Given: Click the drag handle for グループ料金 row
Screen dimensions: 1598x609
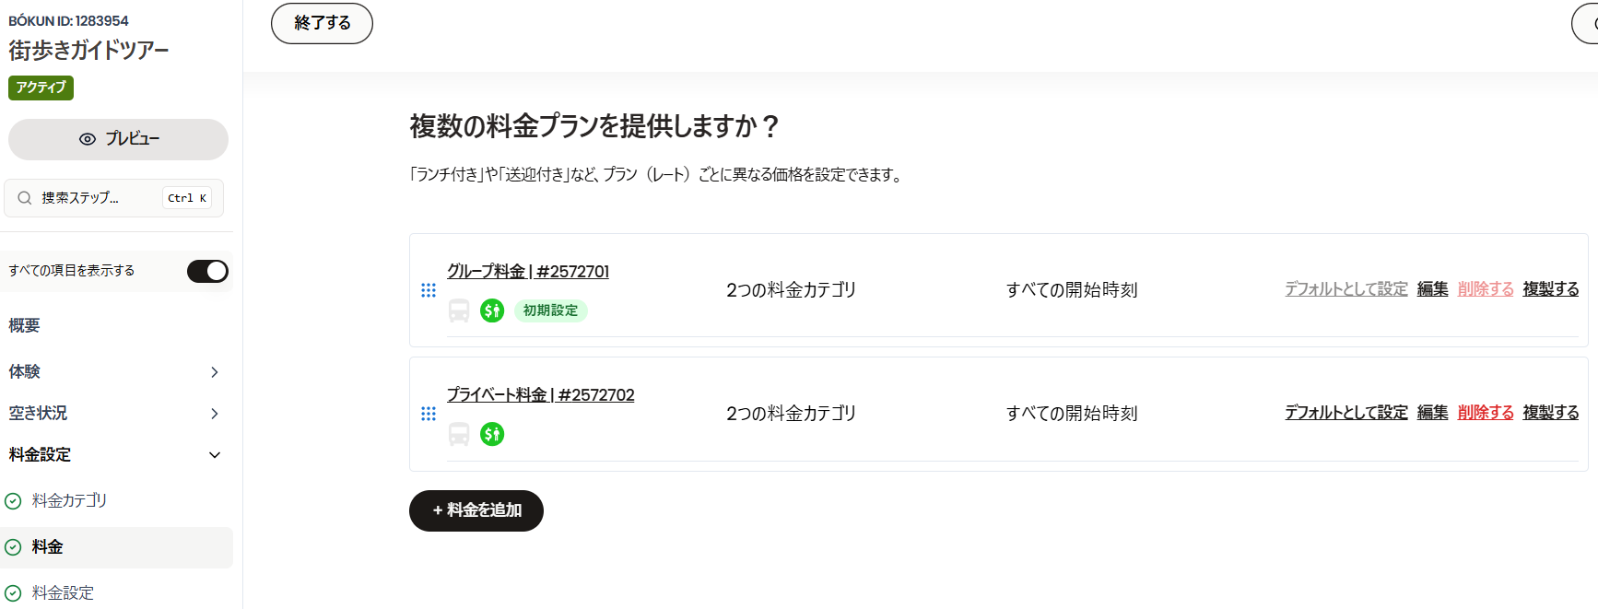Looking at the screenshot, I should pos(429,290).
